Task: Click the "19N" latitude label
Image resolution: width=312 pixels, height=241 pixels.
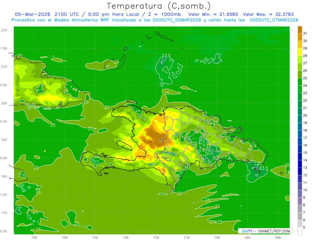Action: (x=4, y=140)
